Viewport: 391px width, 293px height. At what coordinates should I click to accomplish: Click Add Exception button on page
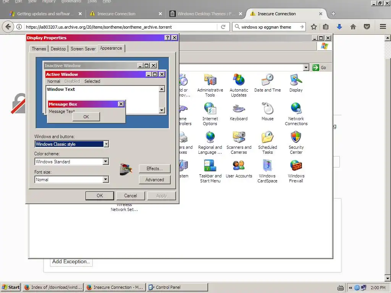(71, 262)
